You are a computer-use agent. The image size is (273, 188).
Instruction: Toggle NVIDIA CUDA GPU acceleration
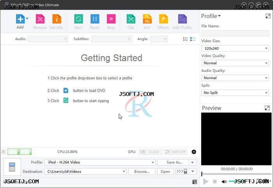click(151, 152)
